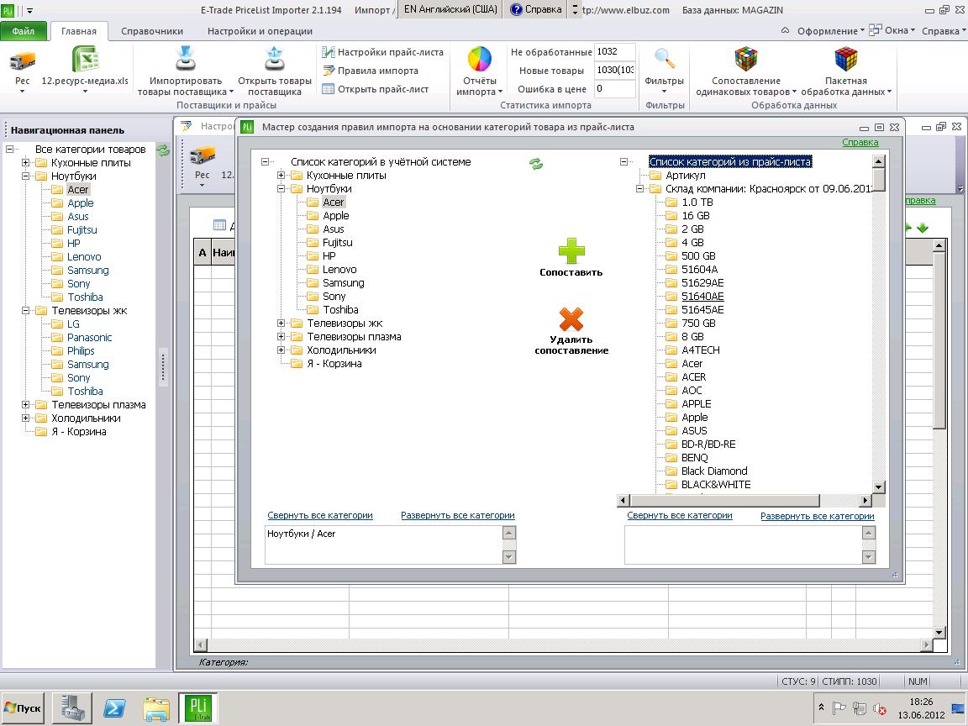Image resolution: width=968 pixels, height=726 pixels.
Task: Click the network icon in the system tray
Action: click(x=860, y=708)
